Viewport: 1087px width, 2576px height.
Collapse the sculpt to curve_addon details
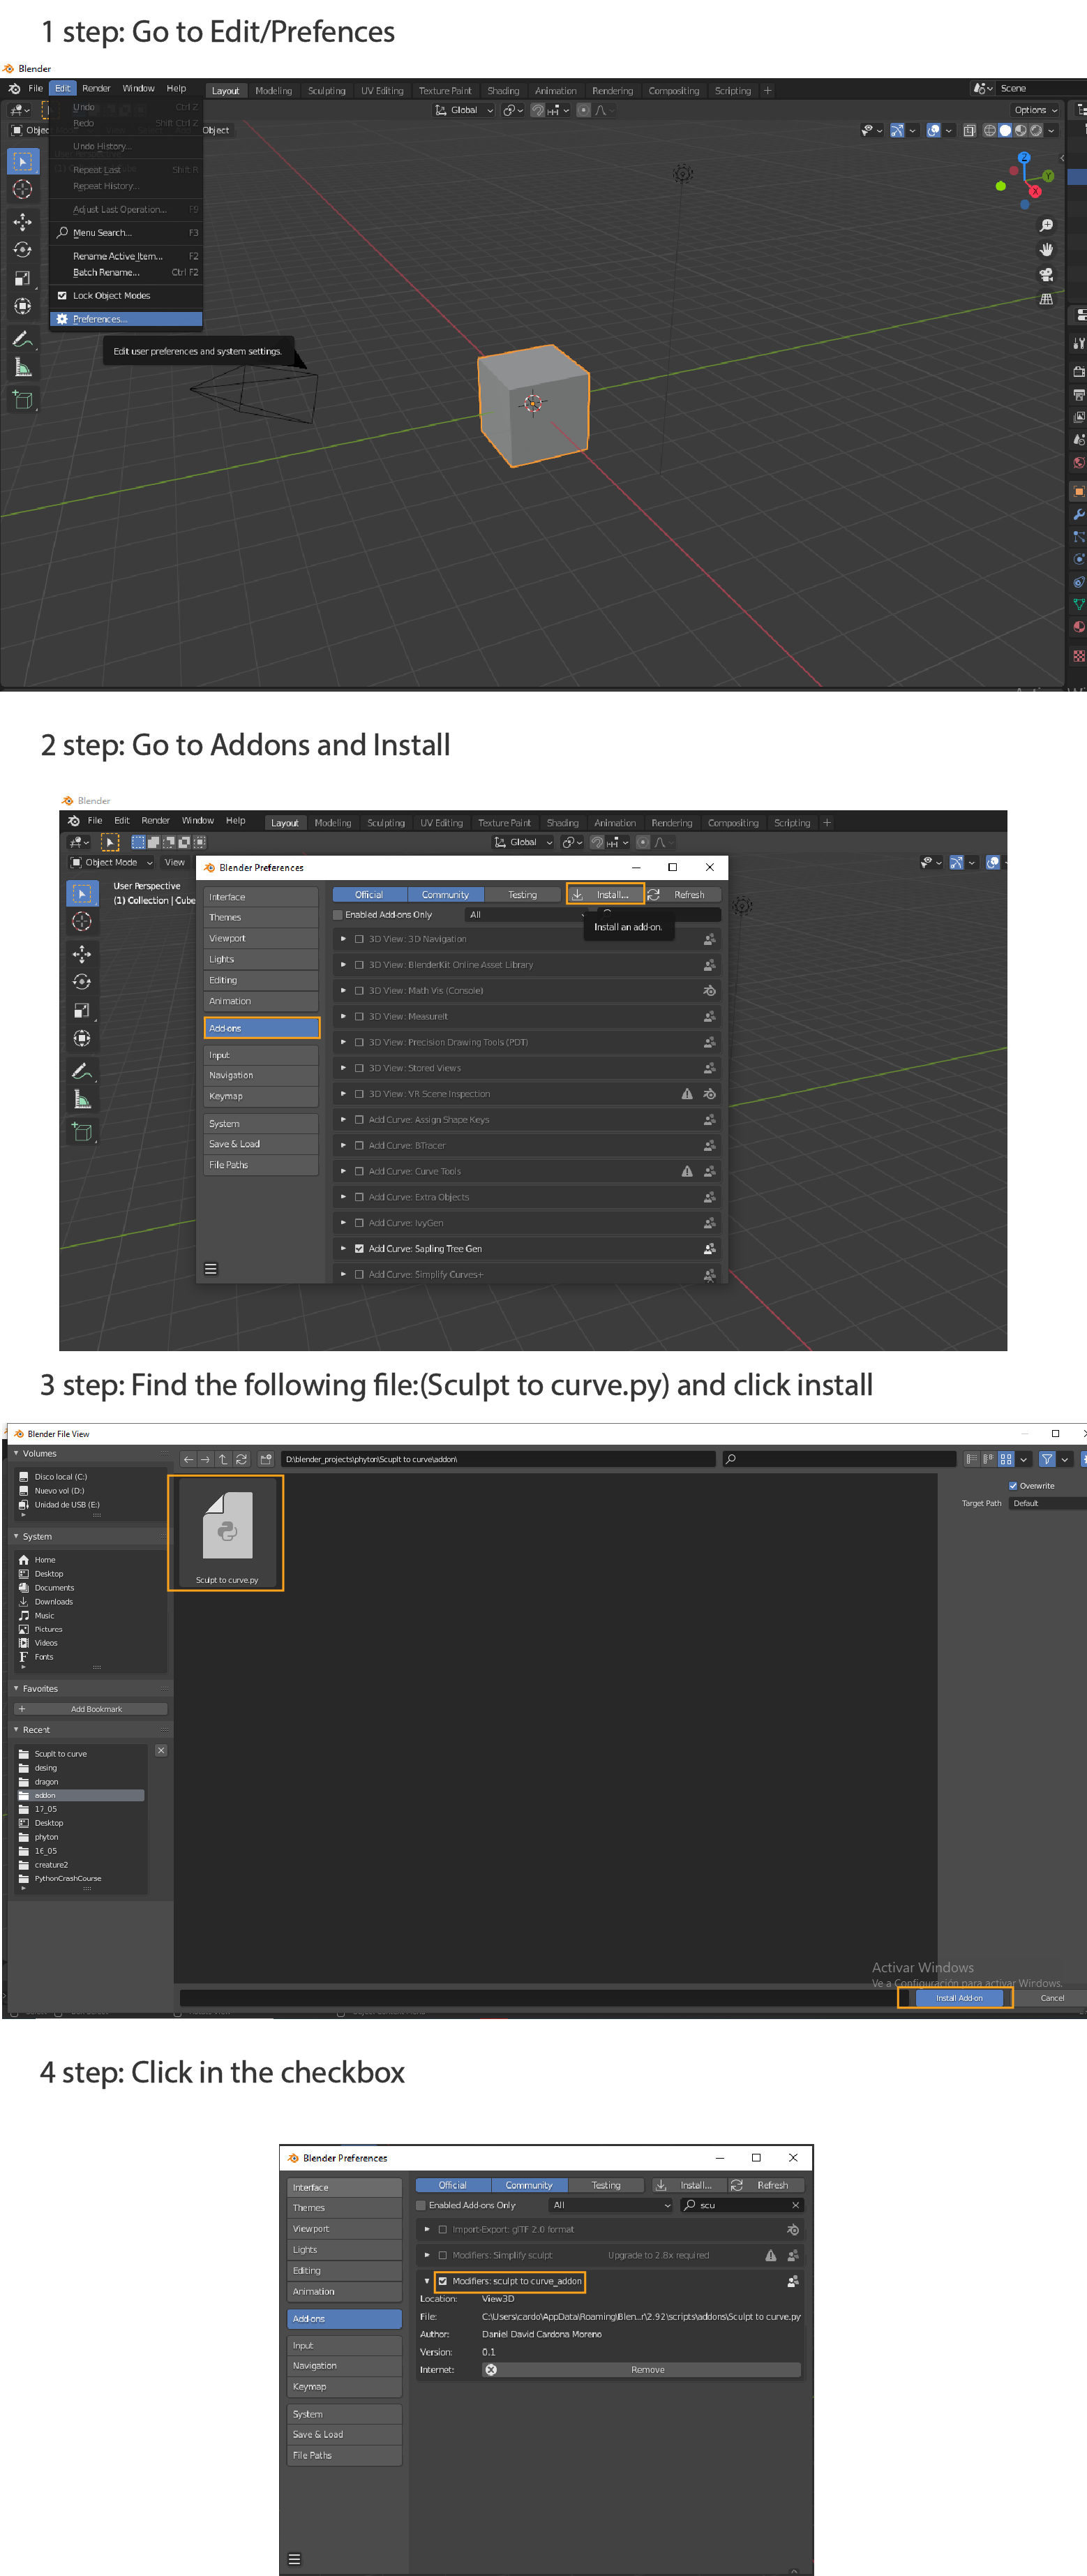point(427,2281)
